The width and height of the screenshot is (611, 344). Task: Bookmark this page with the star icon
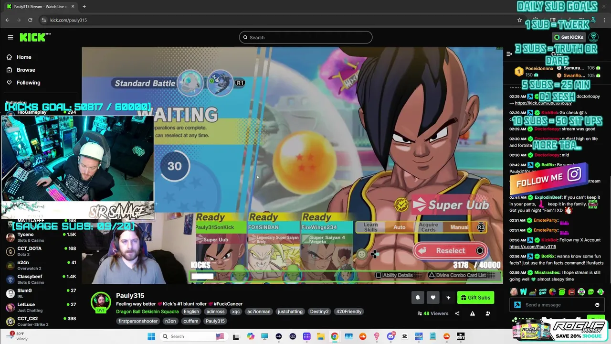[519, 20]
